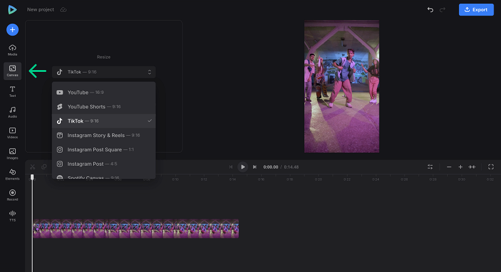Image resolution: width=501 pixels, height=272 pixels.
Task: Click the 0:10 ruler mark
Action: coord(175,179)
